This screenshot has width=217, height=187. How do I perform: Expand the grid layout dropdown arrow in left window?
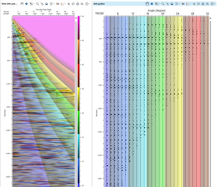(54, 4)
